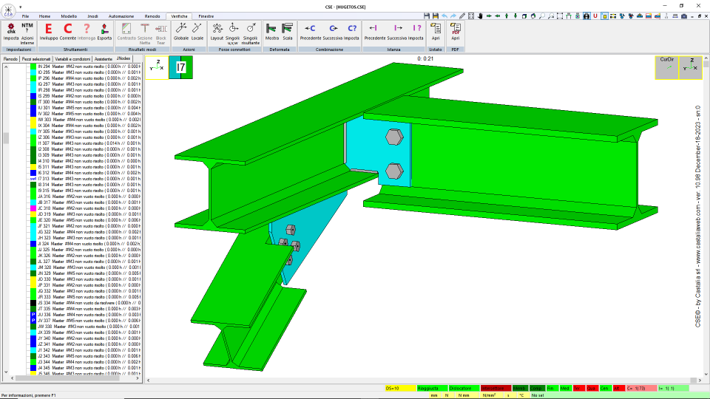The width and height of the screenshot is (710, 399).
Task: Click the mm units cell
Action: tap(434, 395)
